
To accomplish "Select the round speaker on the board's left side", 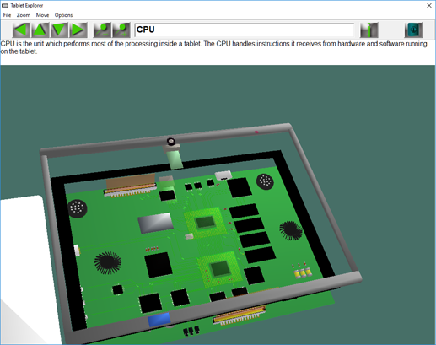I will click(78, 208).
